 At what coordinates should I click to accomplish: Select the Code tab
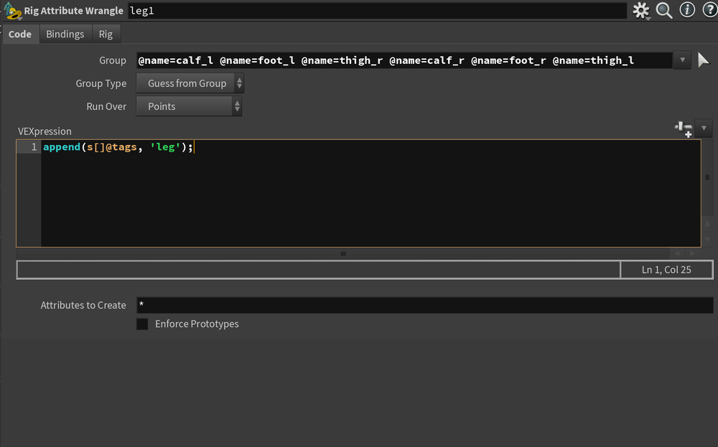(19, 34)
